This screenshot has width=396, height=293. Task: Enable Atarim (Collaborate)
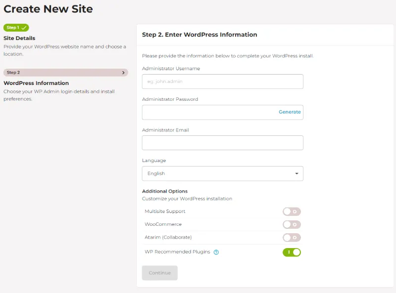click(292, 238)
